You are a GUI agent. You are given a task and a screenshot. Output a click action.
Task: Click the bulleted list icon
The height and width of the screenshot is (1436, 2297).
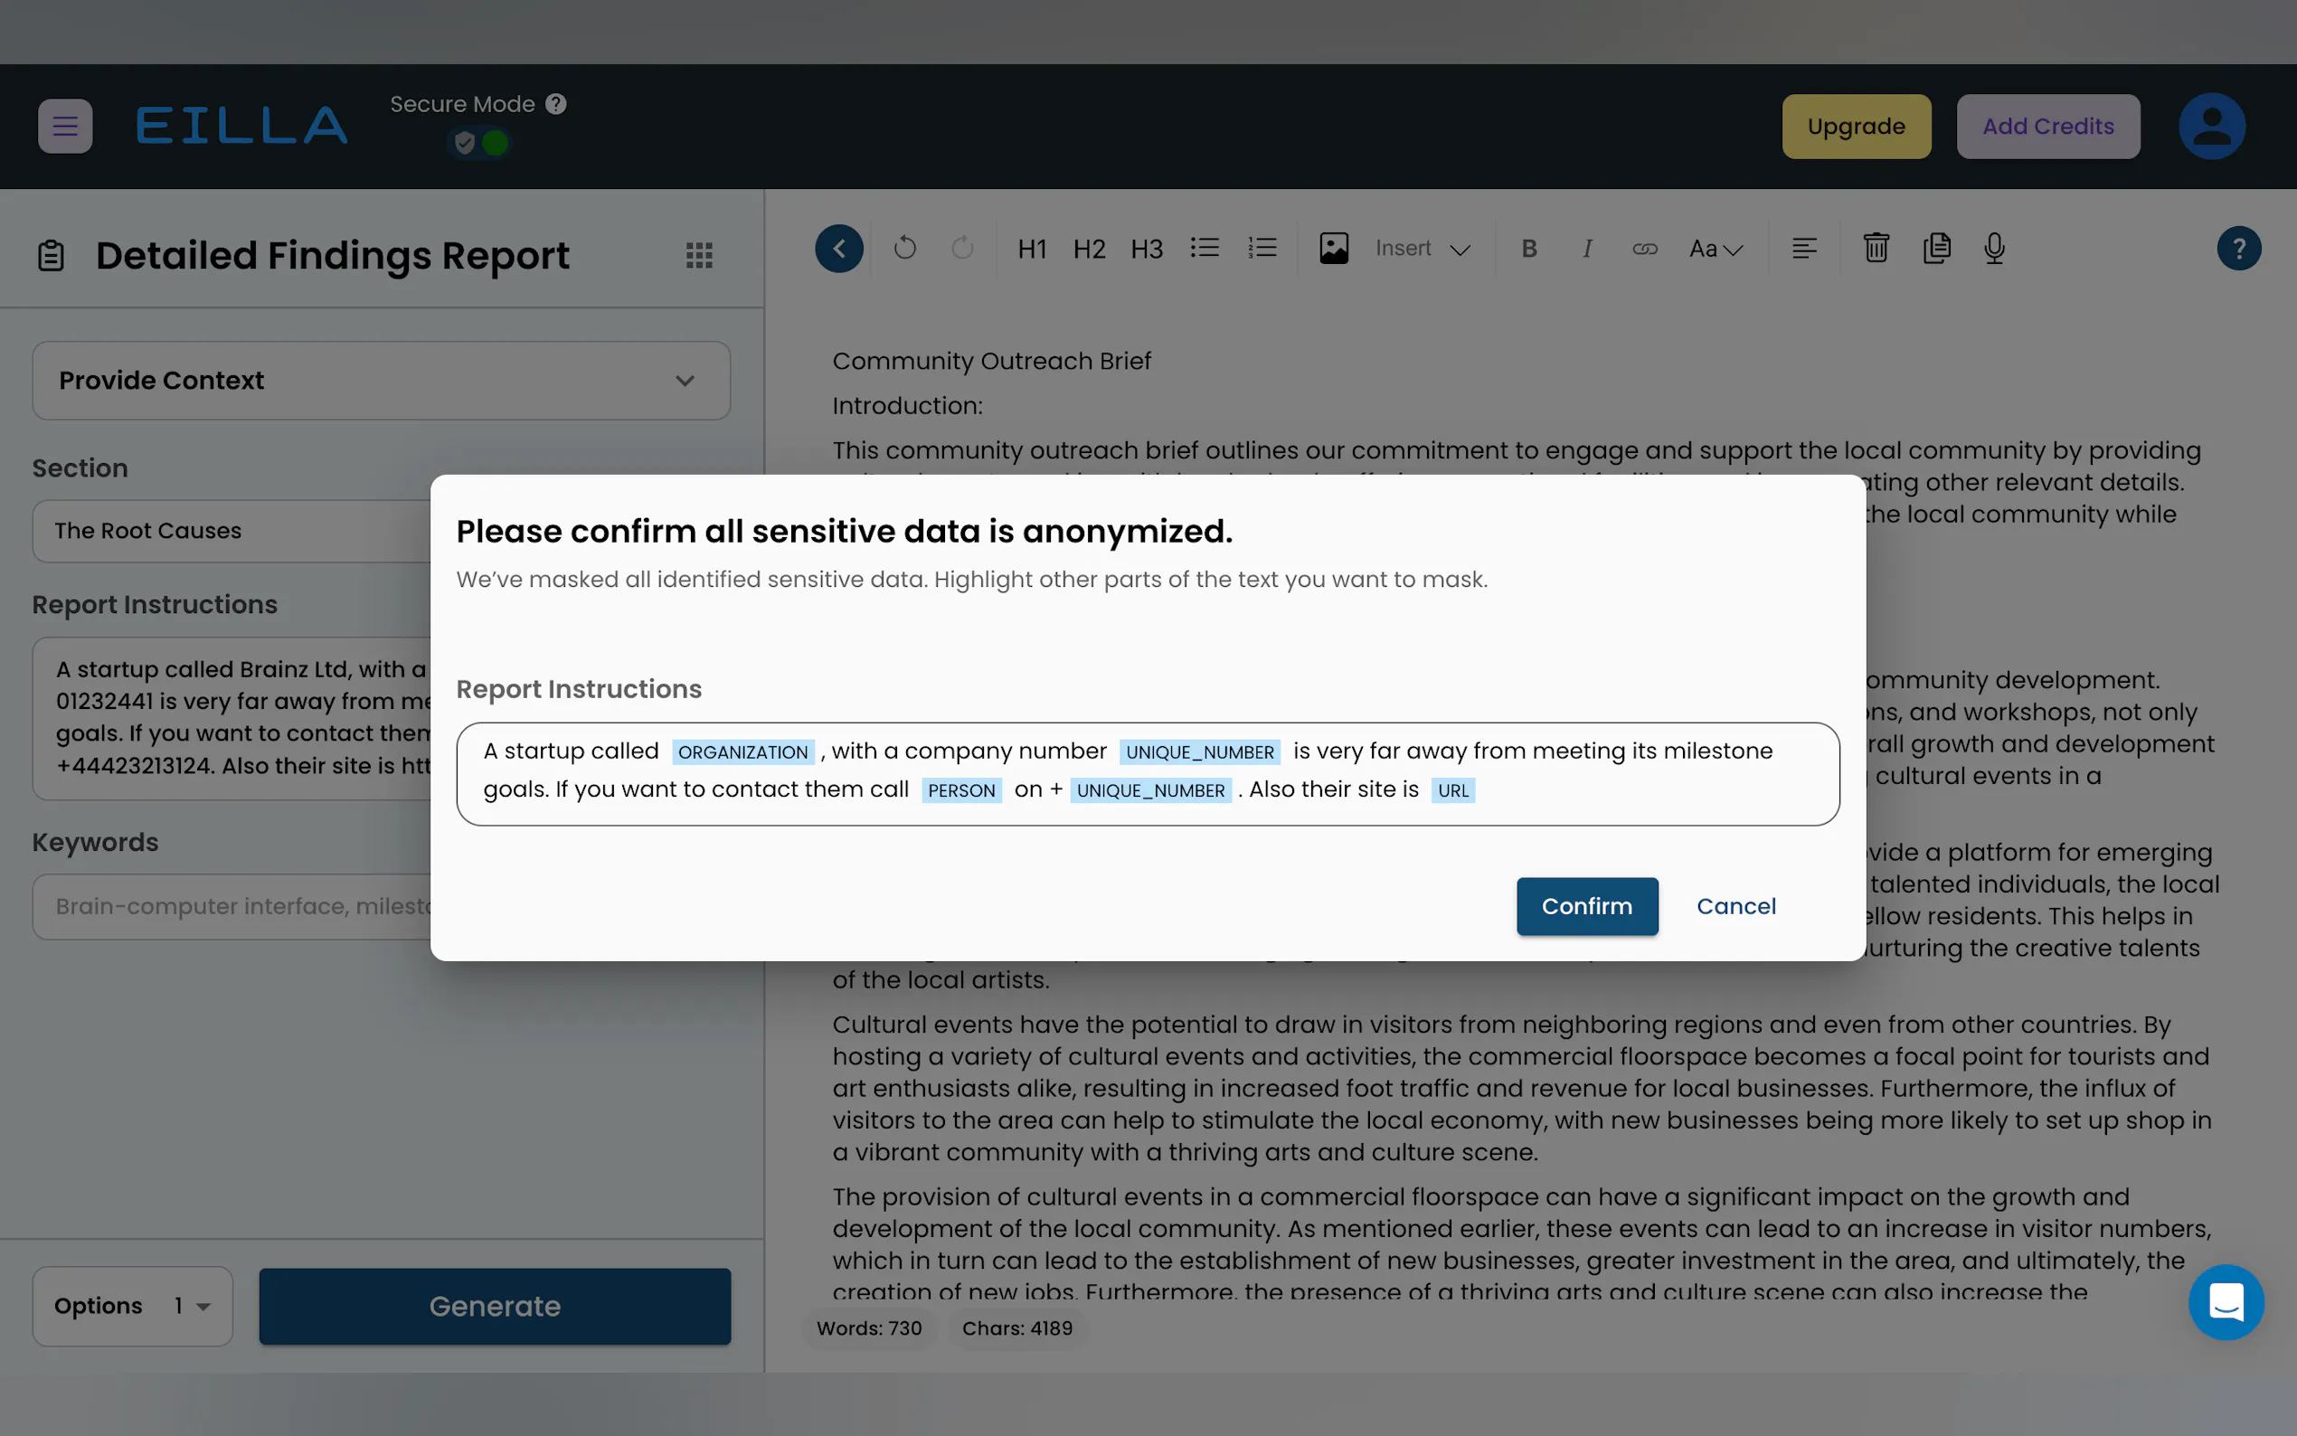pyautogui.click(x=1204, y=249)
